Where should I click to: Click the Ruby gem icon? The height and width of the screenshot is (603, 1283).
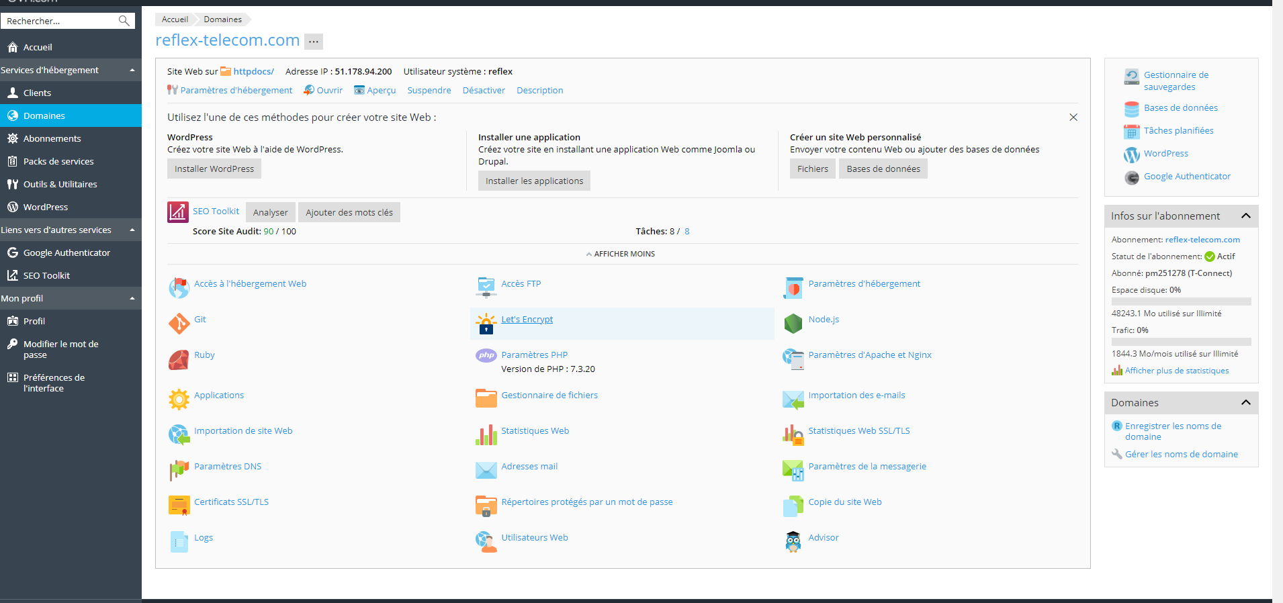pyautogui.click(x=179, y=359)
